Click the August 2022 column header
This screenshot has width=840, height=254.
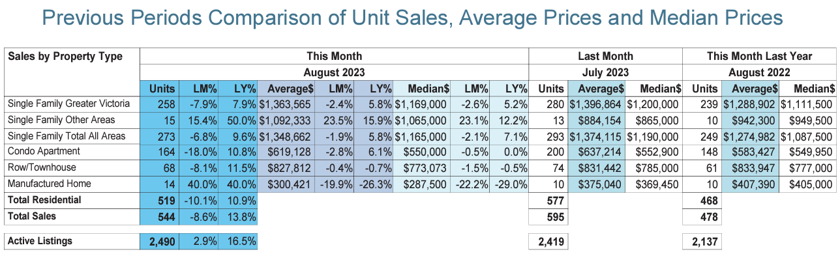click(760, 72)
